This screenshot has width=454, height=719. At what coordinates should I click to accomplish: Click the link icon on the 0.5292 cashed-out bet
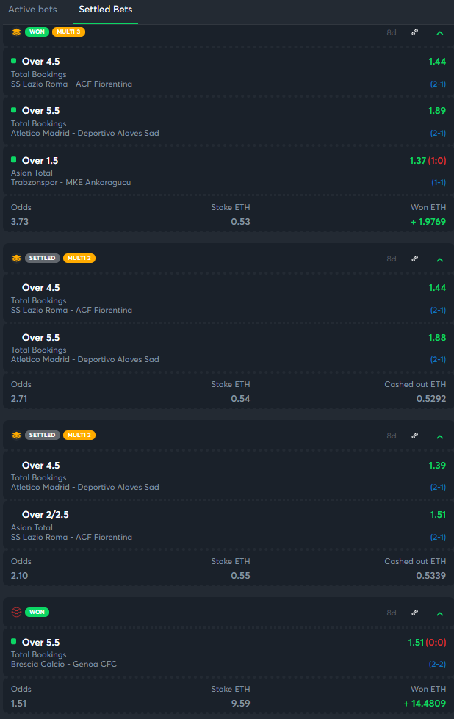tap(415, 259)
